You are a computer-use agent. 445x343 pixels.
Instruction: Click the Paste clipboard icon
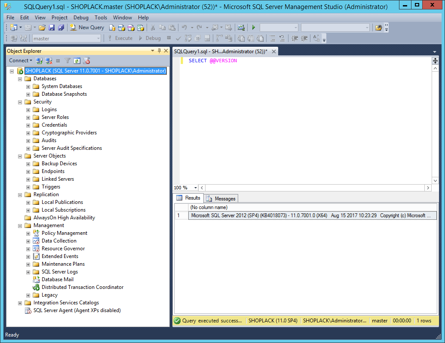tap(172, 27)
